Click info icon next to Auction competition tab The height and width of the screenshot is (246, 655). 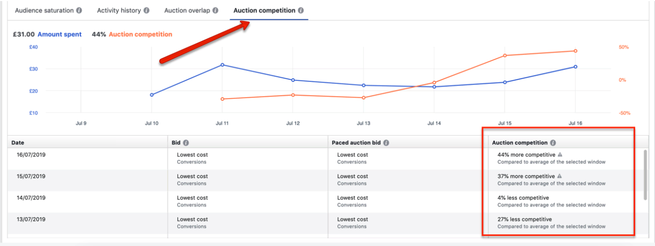pyautogui.click(x=301, y=10)
